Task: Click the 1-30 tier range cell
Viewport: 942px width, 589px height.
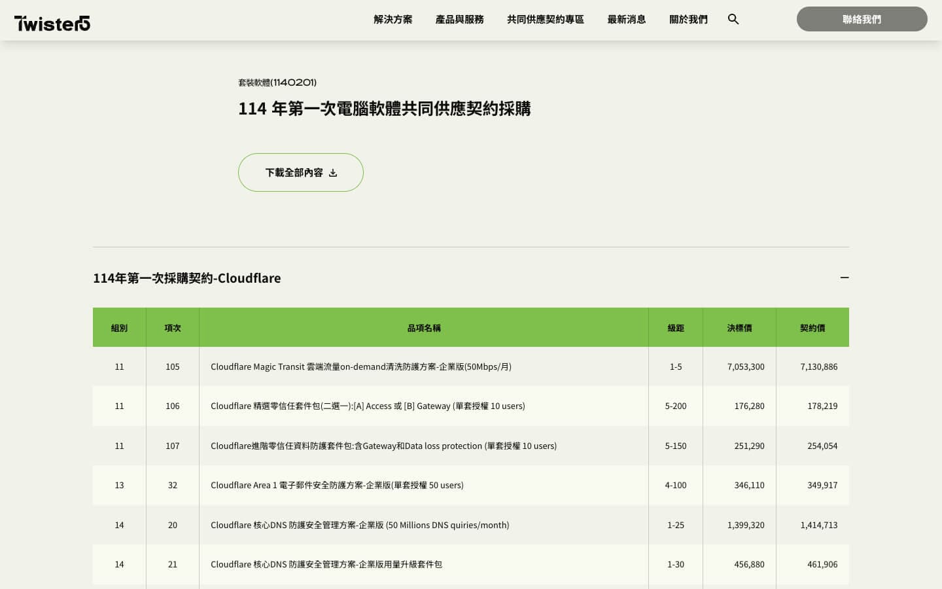Action: point(676,564)
